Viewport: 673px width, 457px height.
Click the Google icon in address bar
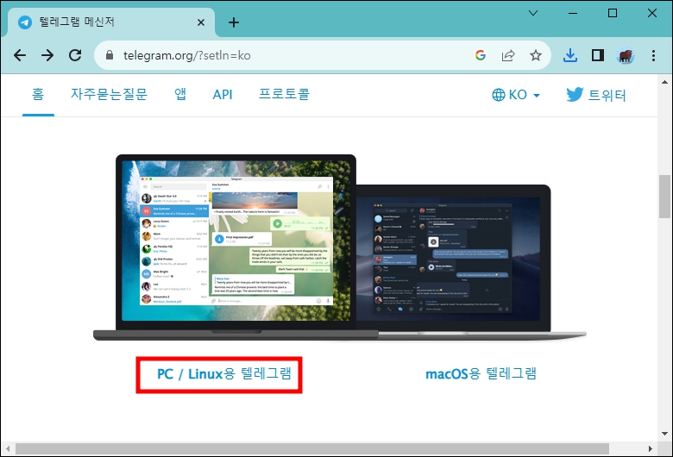point(481,55)
